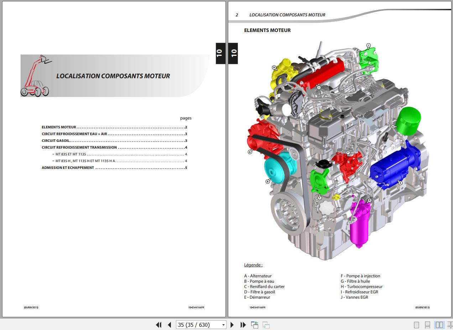This screenshot has height=330, width=453.
Task: Go to the previous page
Action: (170, 325)
